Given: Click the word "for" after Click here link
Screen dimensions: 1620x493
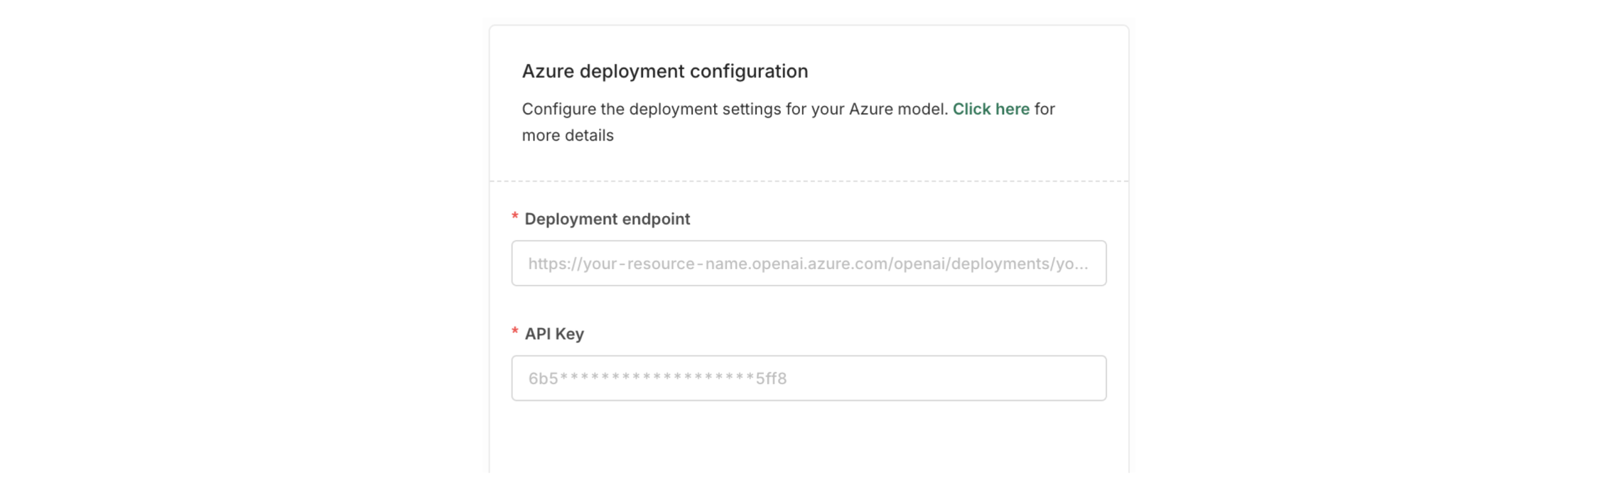Looking at the screenshot, I should point(1044,109).
